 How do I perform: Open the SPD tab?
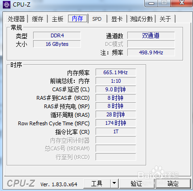click(97, 19)
